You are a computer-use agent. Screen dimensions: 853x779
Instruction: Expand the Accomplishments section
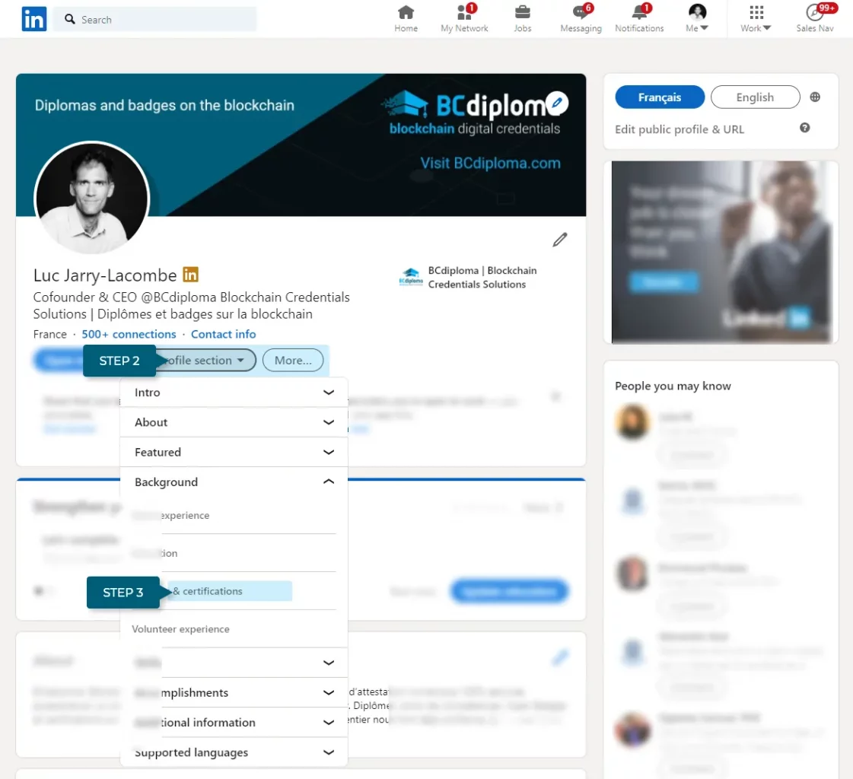[234, 692]
